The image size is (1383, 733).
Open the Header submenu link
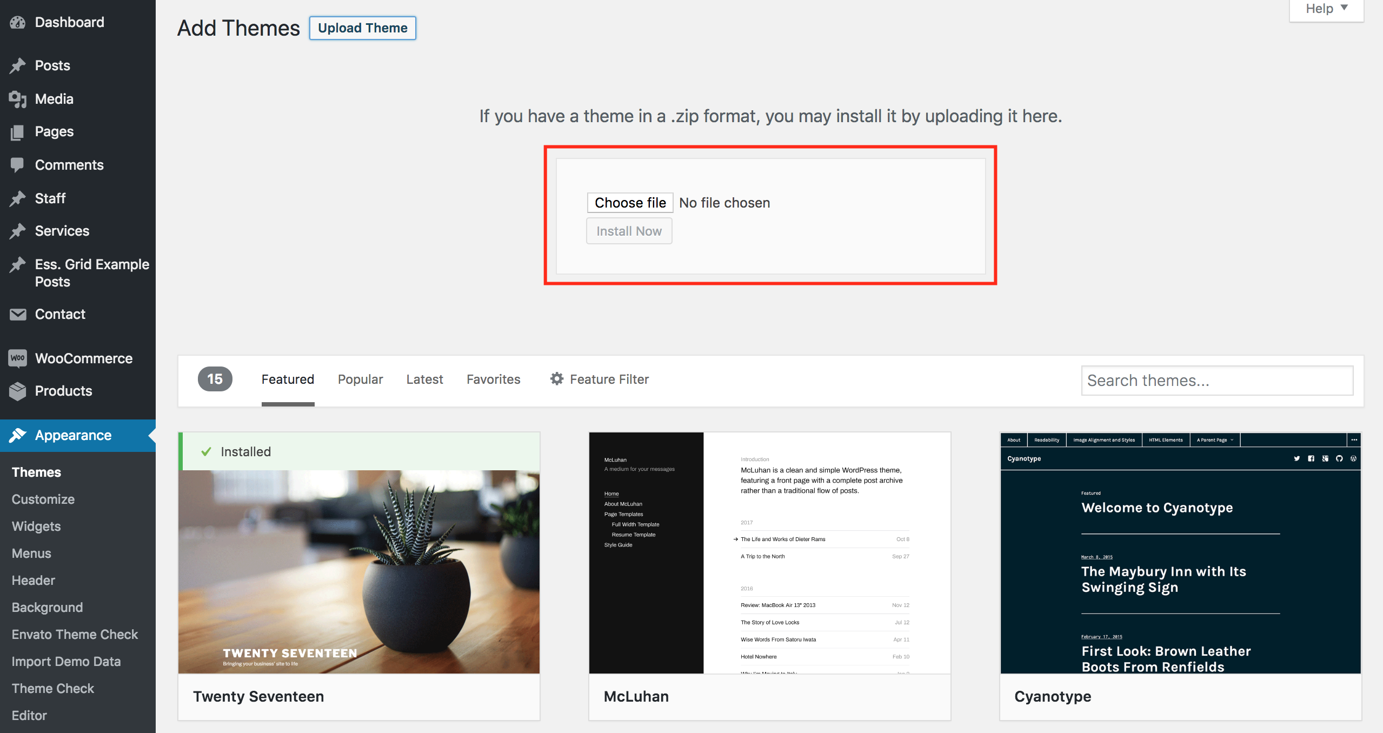[34, 581]
